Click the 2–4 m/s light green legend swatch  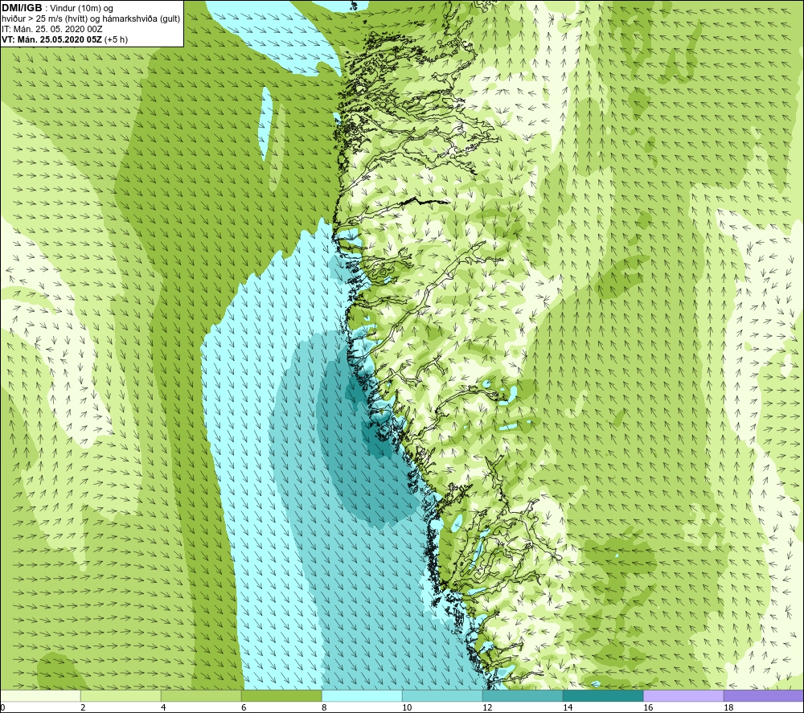click(x=121, y=696)
